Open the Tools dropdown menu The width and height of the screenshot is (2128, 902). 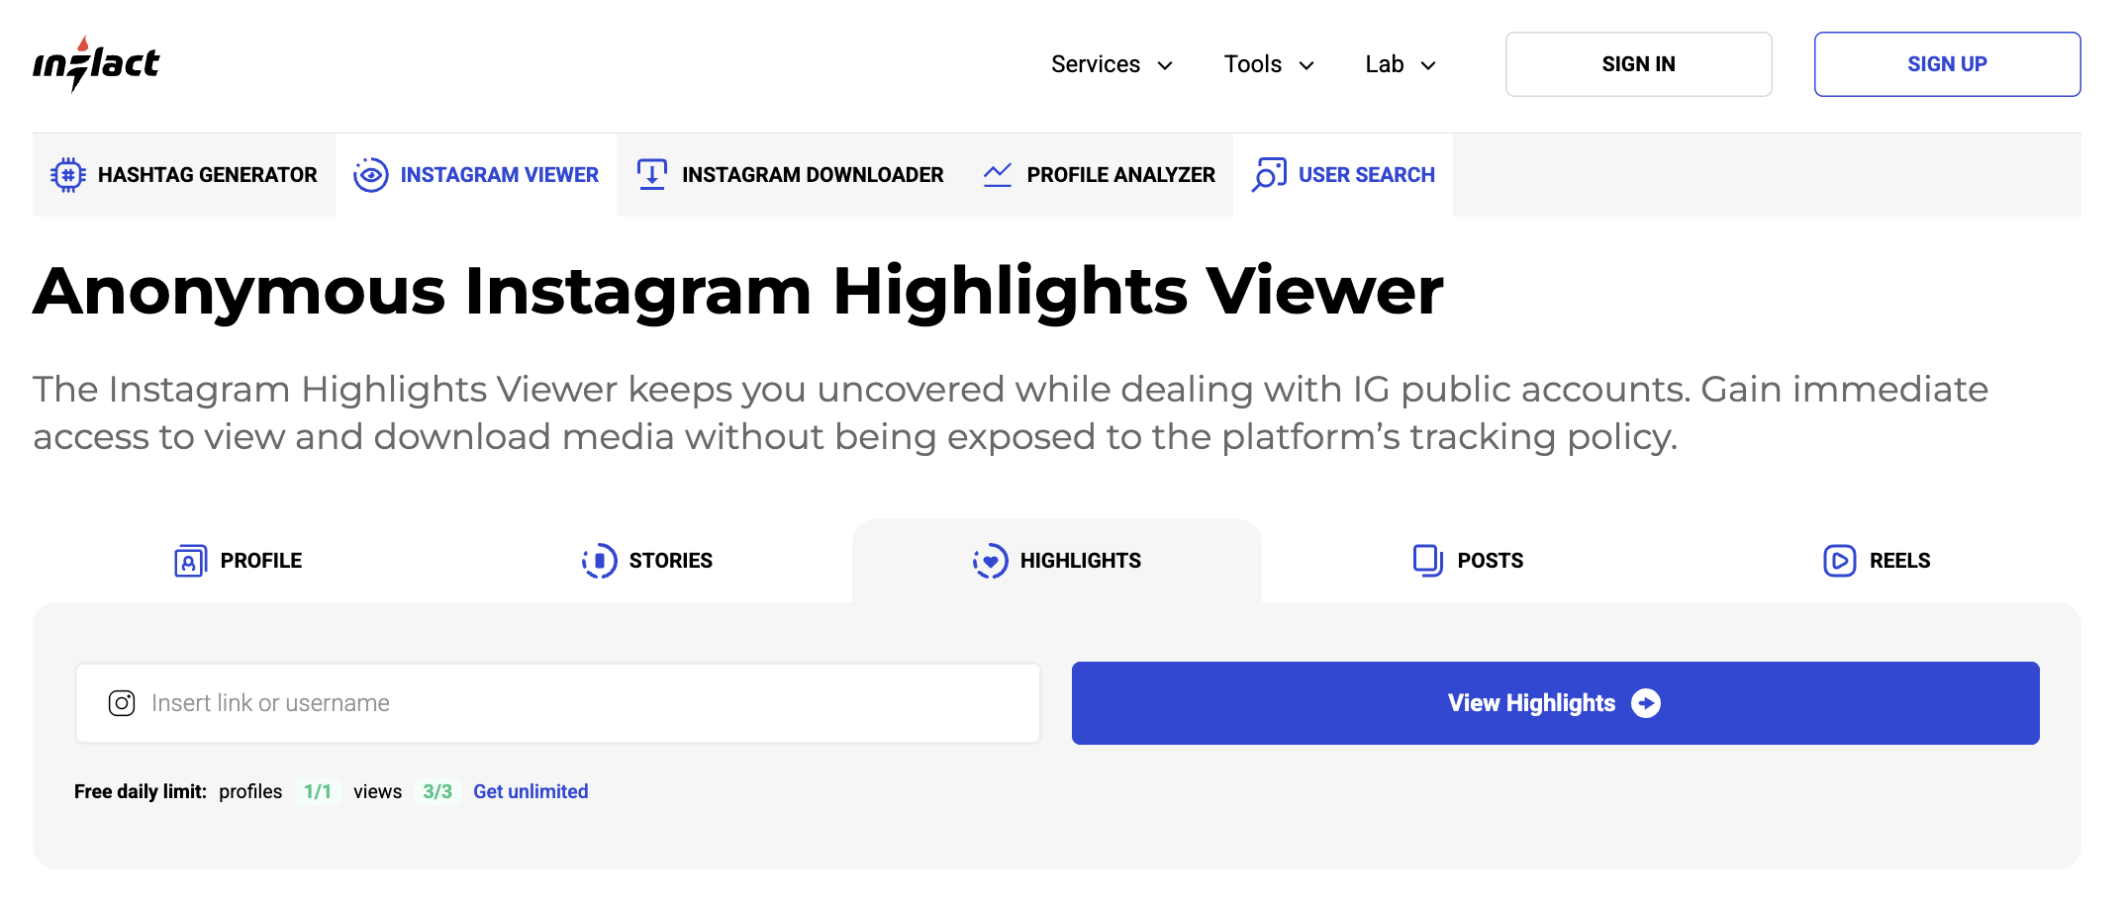(1268, 64)
